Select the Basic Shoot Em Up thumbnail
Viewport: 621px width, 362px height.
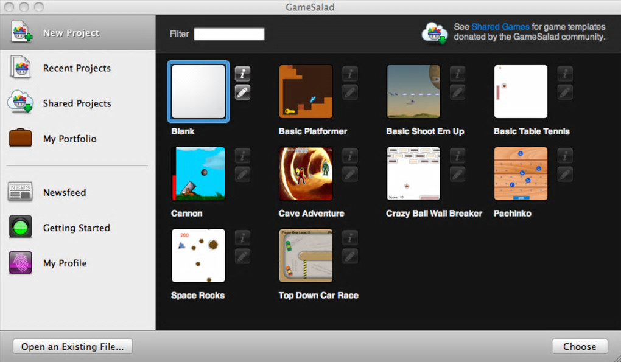coord(413,91)
